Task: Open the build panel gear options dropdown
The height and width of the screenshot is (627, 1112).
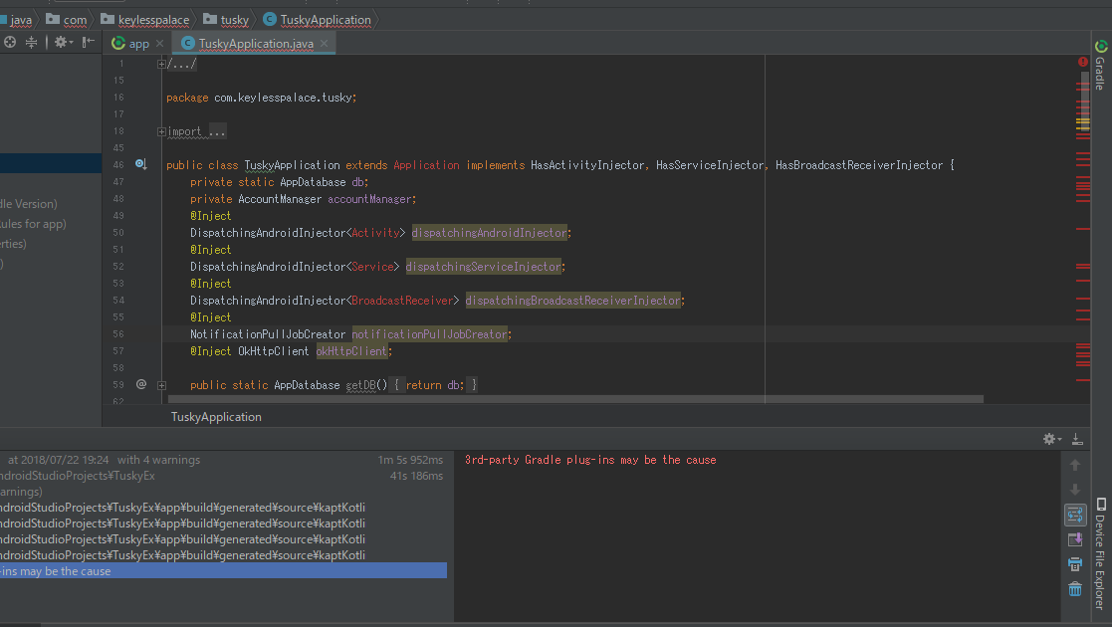Action: [1051, 439]
